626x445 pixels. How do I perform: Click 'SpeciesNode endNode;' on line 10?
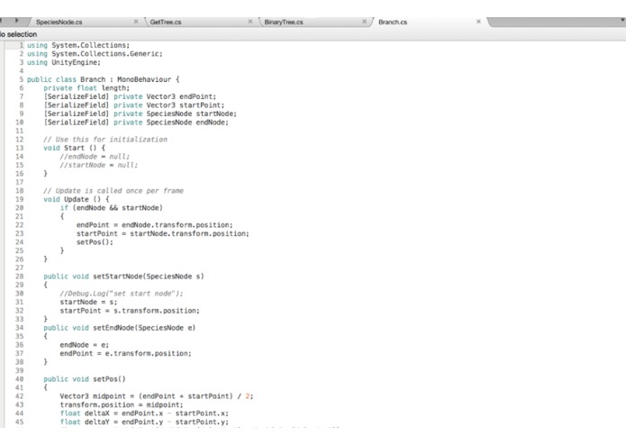coord(187,123)
